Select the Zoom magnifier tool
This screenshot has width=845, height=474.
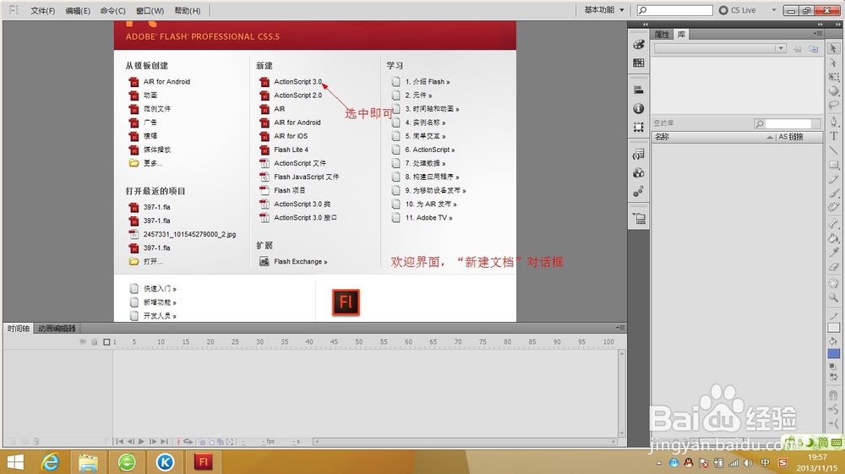tap(833, 297)
